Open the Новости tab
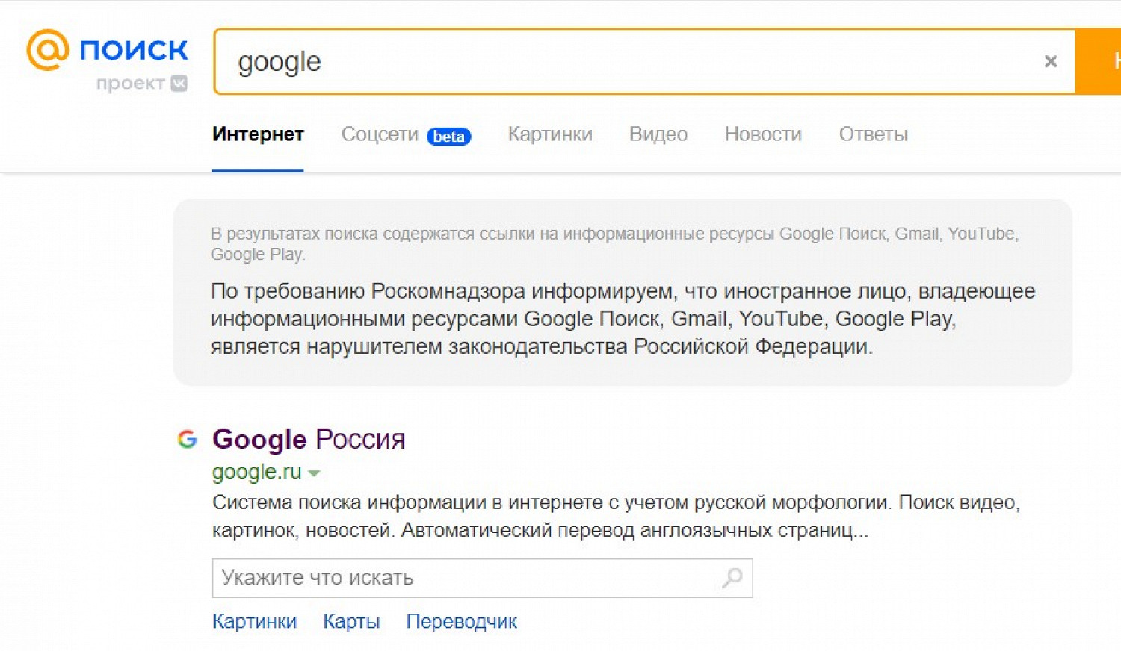 pos(763,134)
